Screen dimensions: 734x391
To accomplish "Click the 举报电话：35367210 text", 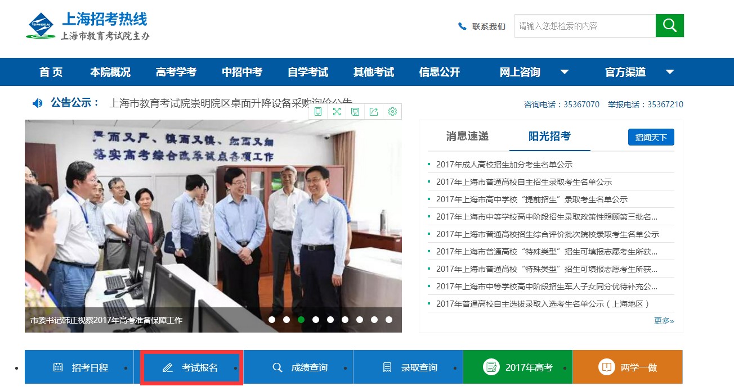I will pos(646,104).
